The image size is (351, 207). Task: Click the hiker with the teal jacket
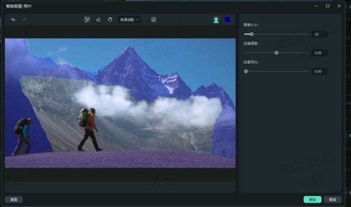point(22,136)
